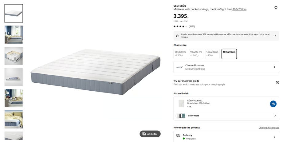Viewport: 295px width, 142px height.
Task: Expand the Choose firmness chevron
Action: (x=274, y=67)
